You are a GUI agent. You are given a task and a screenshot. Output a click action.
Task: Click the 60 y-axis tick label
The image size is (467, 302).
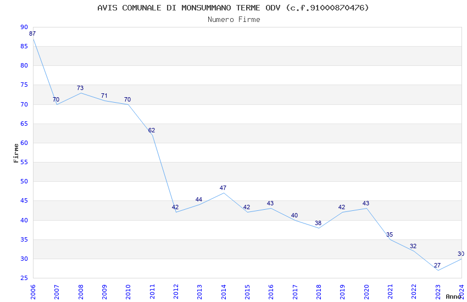pyautogui.click(x=24, y=143)
